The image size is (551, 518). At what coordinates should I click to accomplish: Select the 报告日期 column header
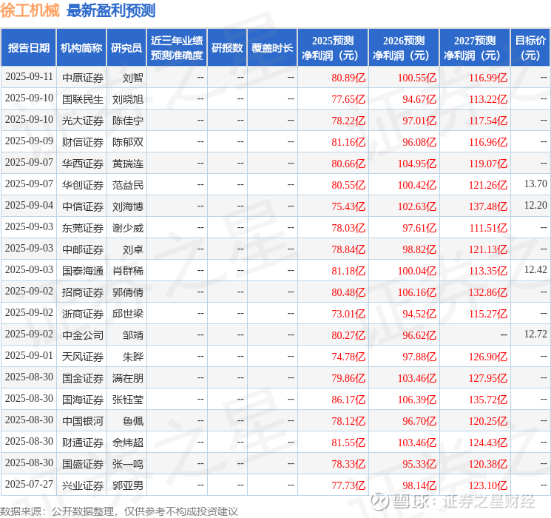click(x=28, y=48)
